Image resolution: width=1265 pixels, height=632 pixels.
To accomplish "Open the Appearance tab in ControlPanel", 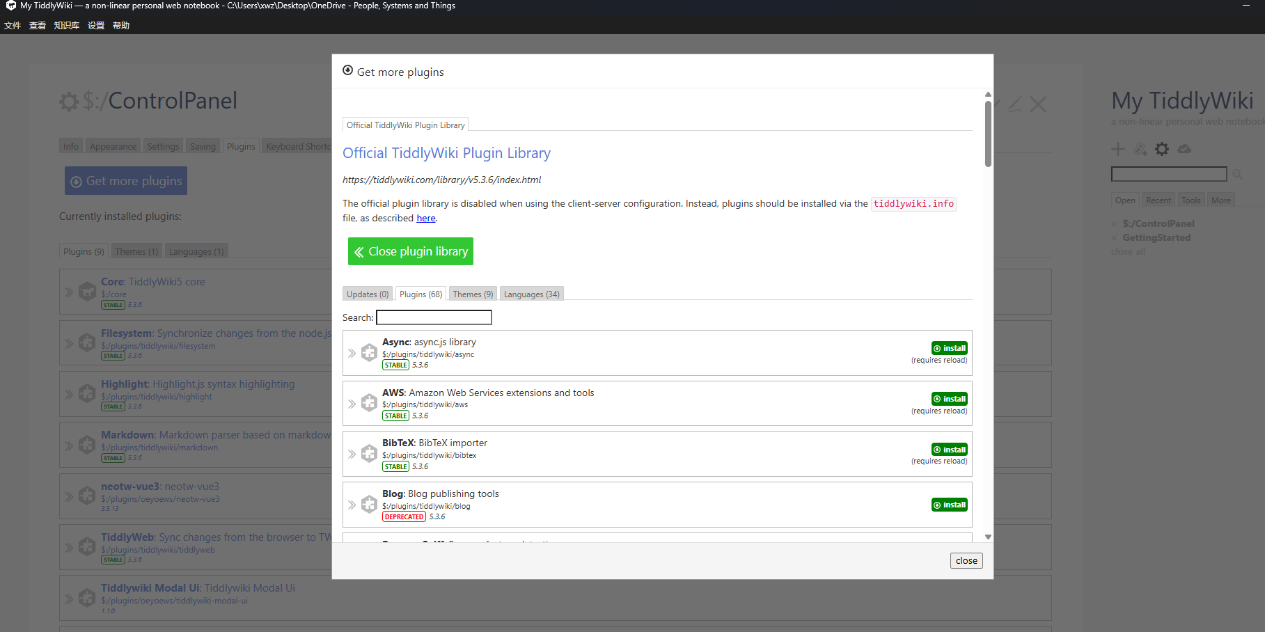I will click(x=113, y=146).
